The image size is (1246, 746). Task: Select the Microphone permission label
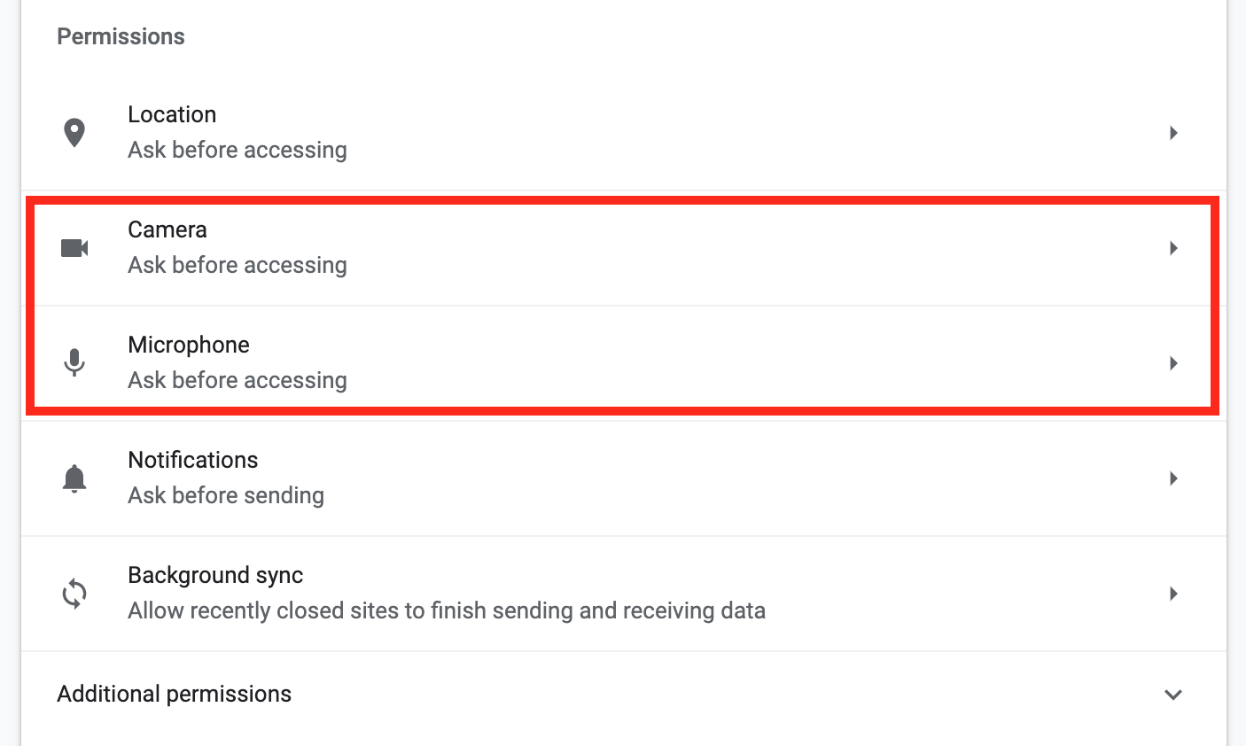[189, 345]
